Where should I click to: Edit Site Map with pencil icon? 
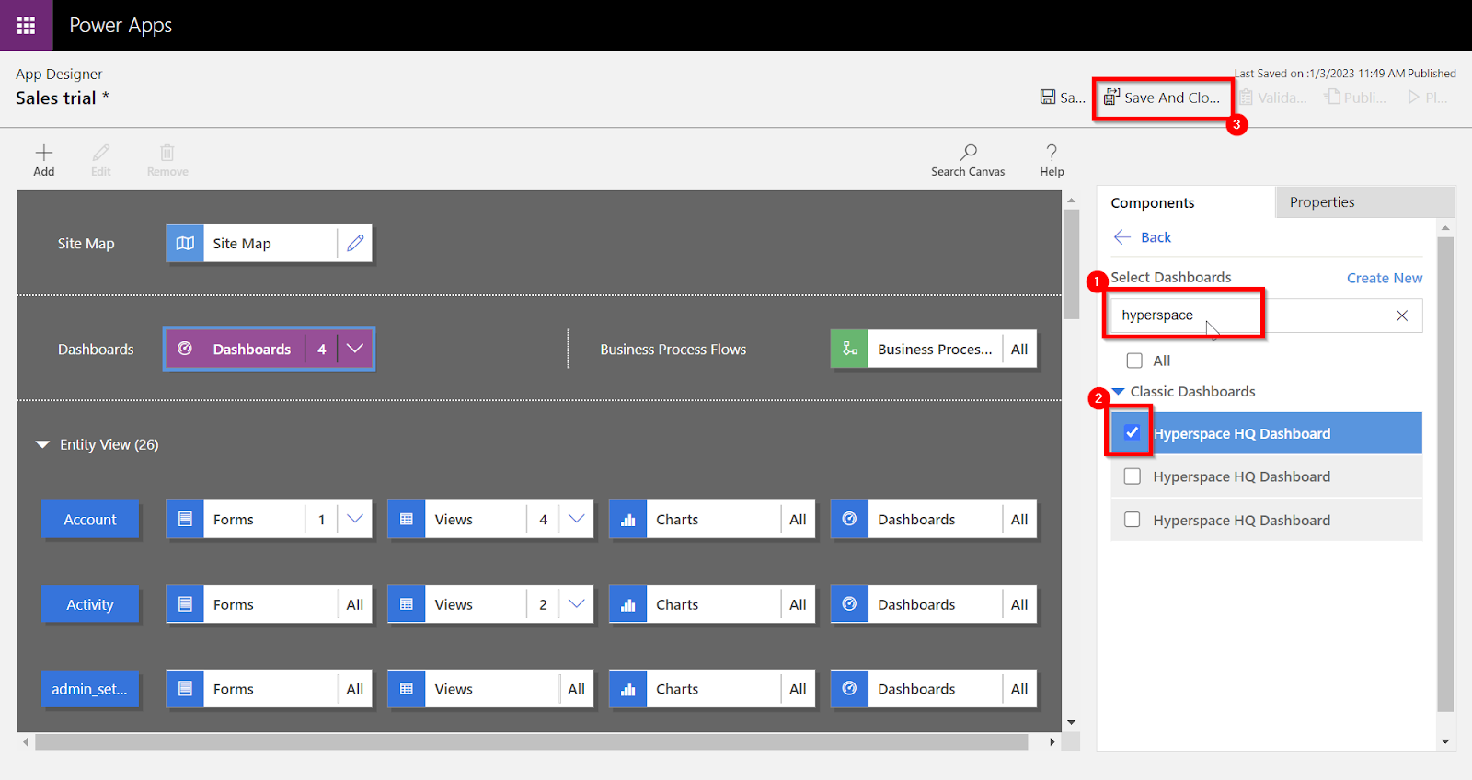click(x=355, y=243)
